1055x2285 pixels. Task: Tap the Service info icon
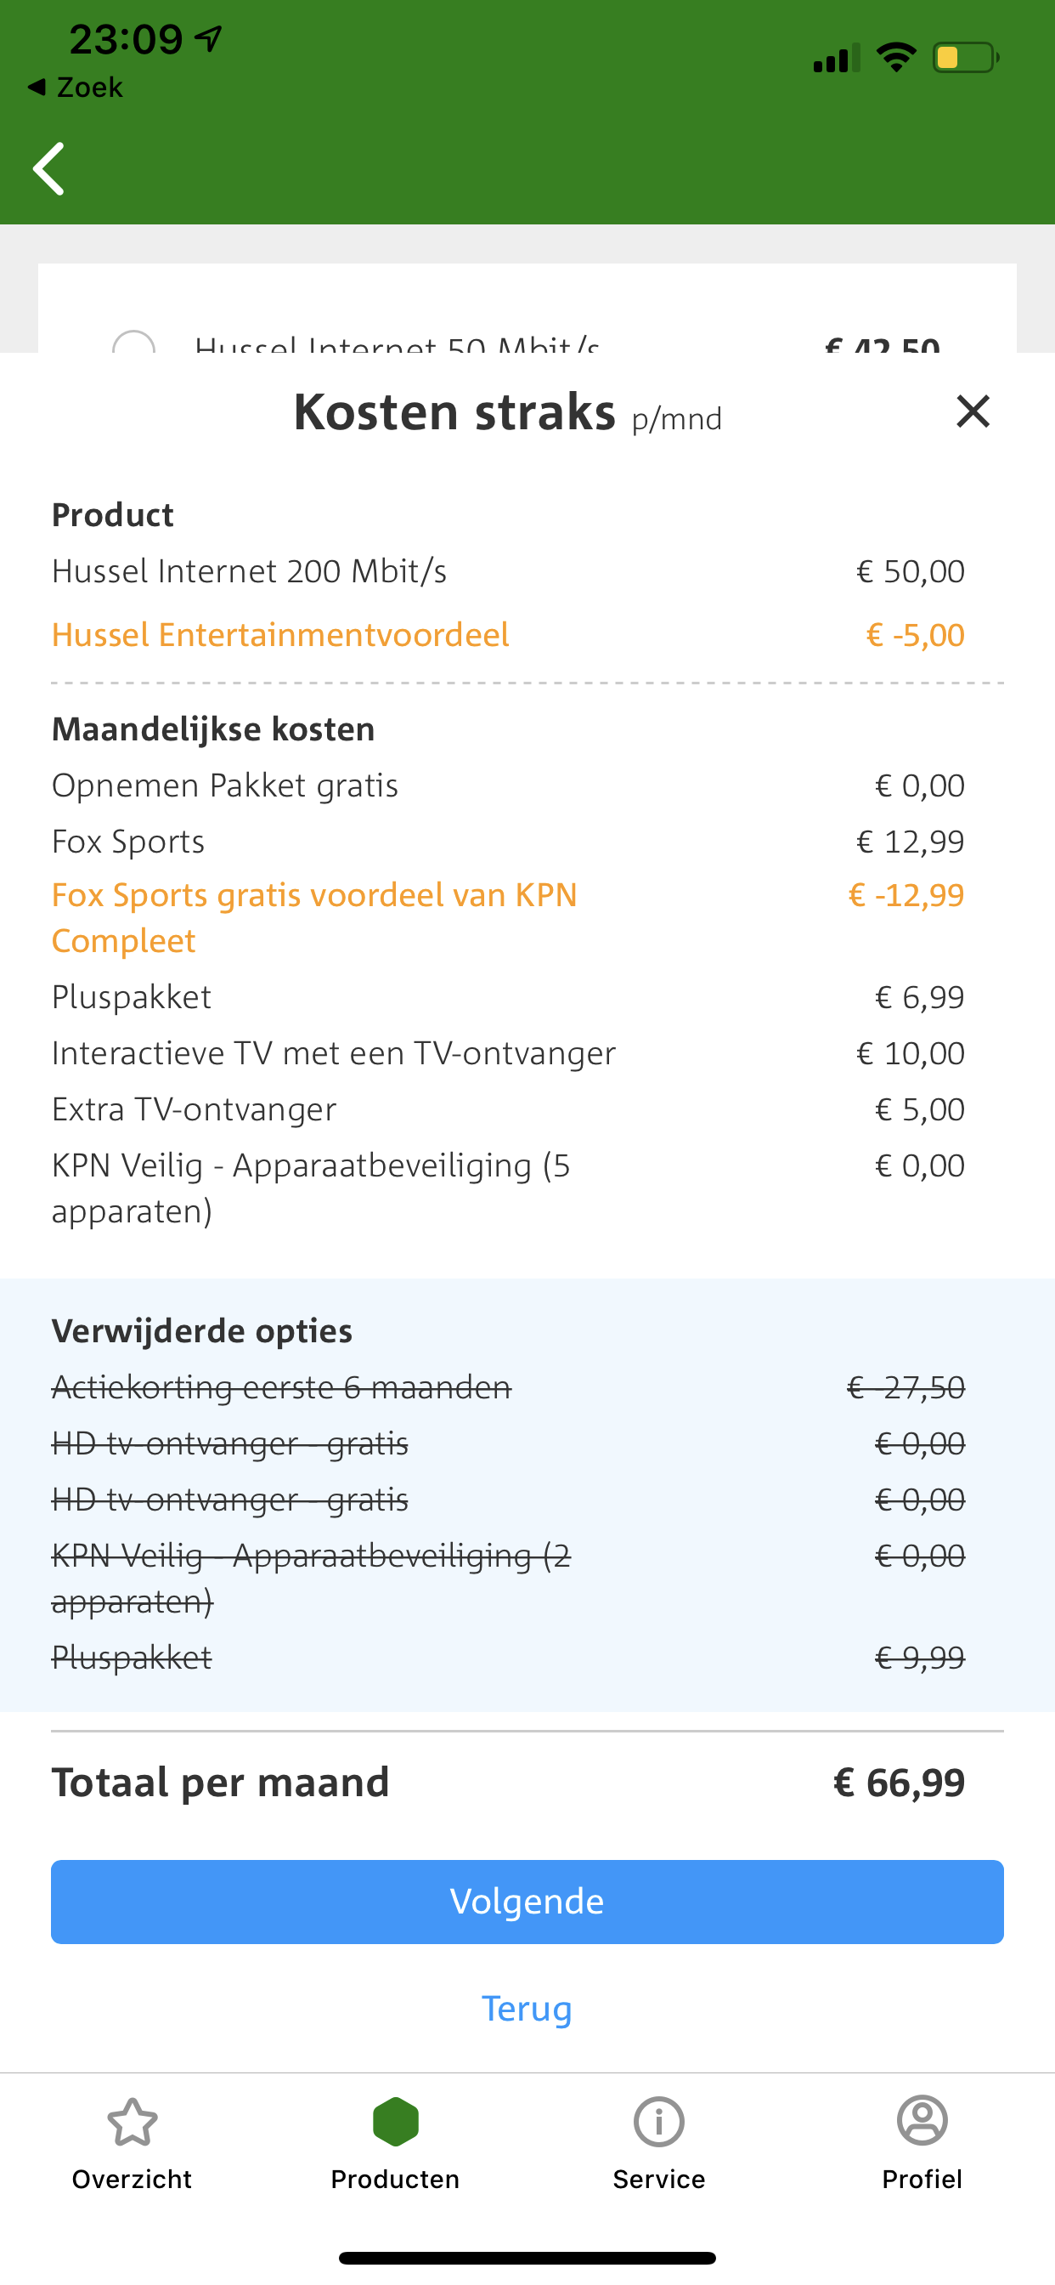point(658,2122)
